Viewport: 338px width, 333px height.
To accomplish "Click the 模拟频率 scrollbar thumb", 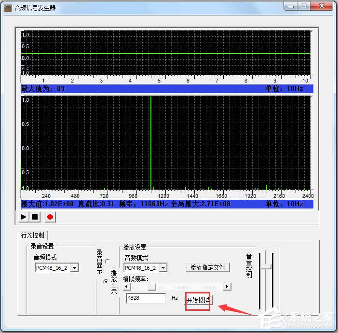I will 152,286.
